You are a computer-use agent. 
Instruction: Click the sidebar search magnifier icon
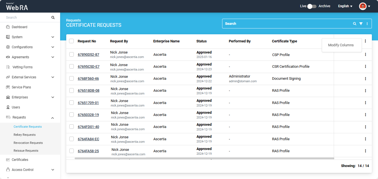[53, 18]
